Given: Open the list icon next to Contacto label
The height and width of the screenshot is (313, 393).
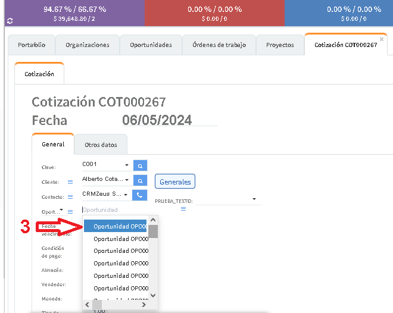Looking at the screenshot, I should 70,196.
